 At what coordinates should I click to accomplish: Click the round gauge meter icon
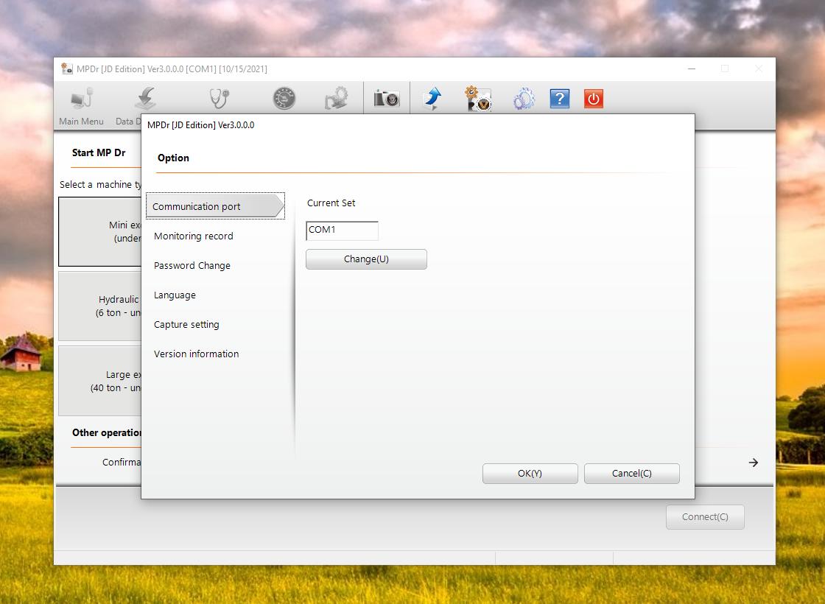284,99
